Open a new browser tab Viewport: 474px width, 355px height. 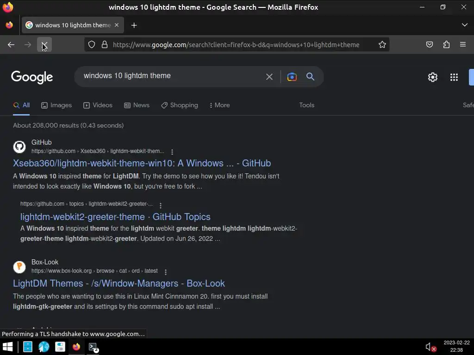coord(134,25)
